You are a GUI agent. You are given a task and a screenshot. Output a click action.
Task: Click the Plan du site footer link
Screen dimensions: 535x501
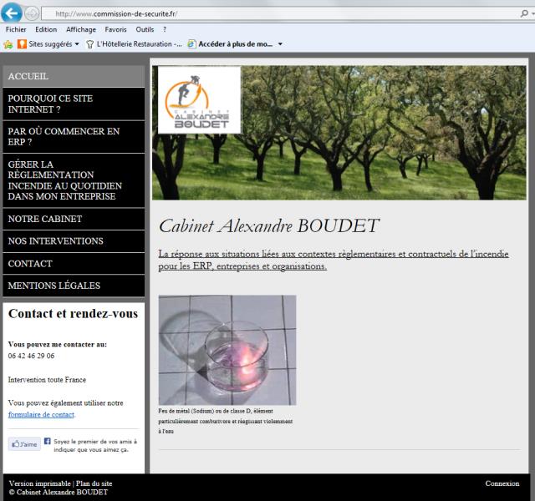coord(94,483)
